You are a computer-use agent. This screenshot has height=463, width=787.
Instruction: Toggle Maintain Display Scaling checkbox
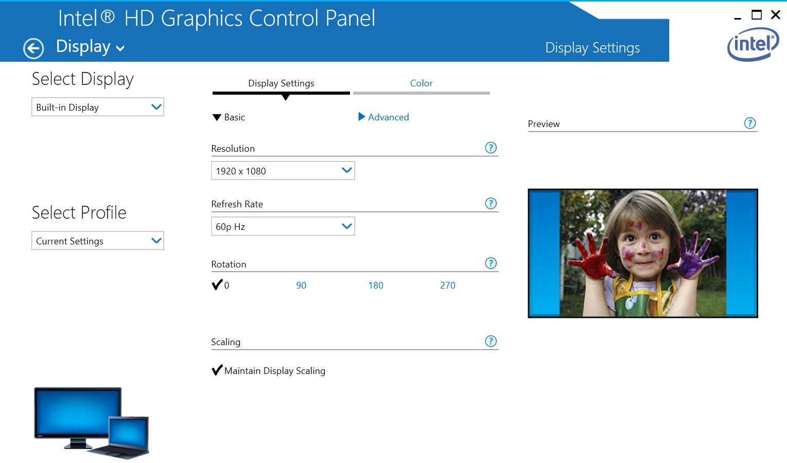(268, 370)
